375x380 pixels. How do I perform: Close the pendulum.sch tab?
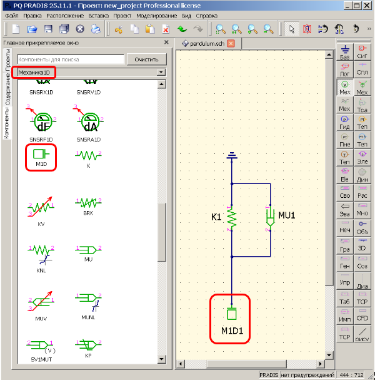[231, 43]
